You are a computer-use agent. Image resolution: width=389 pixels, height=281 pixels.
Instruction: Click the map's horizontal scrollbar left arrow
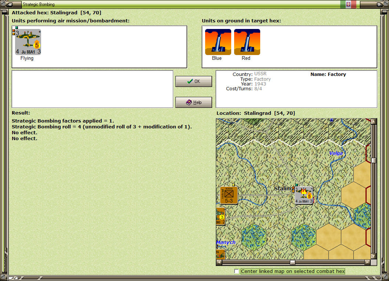tap(219, 262)
